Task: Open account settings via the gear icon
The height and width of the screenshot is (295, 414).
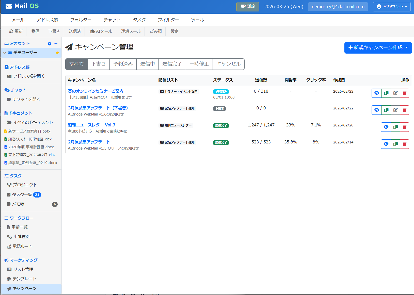Action: point(49,43)
